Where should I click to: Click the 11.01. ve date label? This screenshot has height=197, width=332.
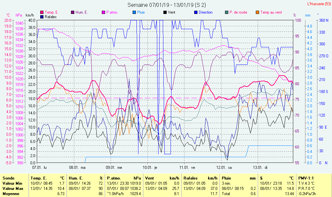point(187,168)
